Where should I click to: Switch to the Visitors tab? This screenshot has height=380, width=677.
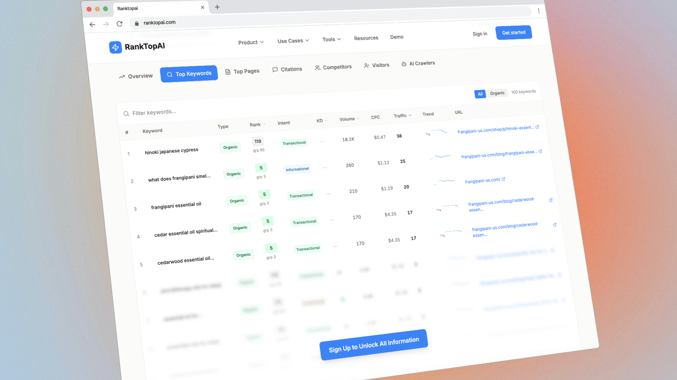click(x=377, y=65)
